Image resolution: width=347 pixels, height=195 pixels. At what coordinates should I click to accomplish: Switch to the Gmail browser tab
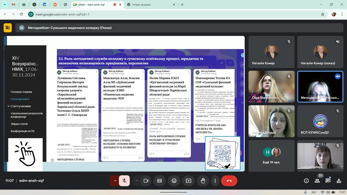(x=14, y=5)
